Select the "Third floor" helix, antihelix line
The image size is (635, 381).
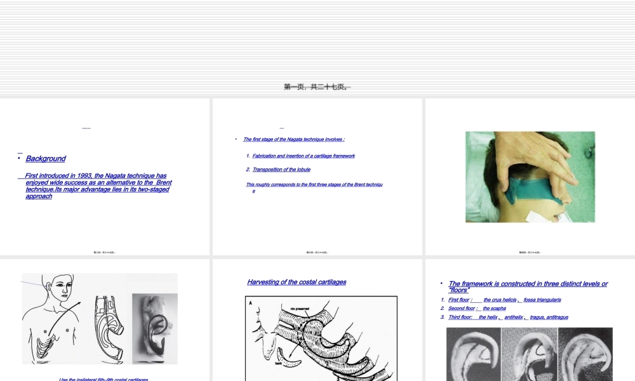pos(508,317)
